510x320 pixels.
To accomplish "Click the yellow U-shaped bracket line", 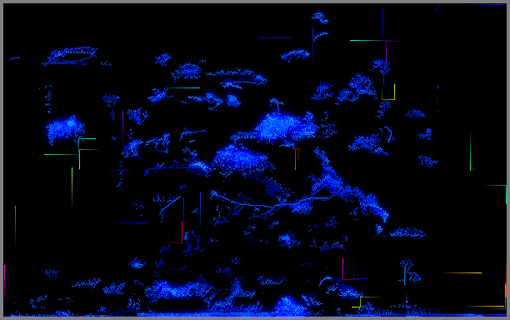I will (388, 92).
